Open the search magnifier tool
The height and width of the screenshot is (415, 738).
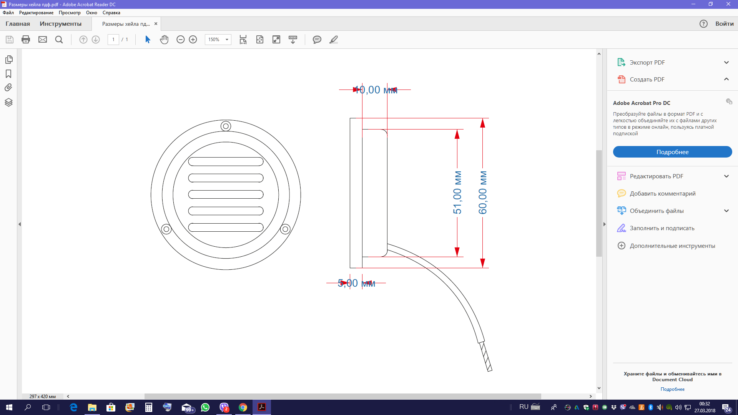pyautogui.click(x=59, y=40)
